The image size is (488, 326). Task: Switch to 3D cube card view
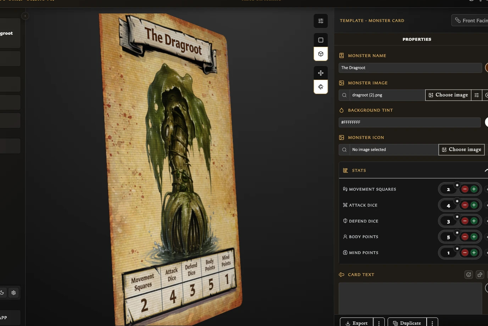click(321, 54)
